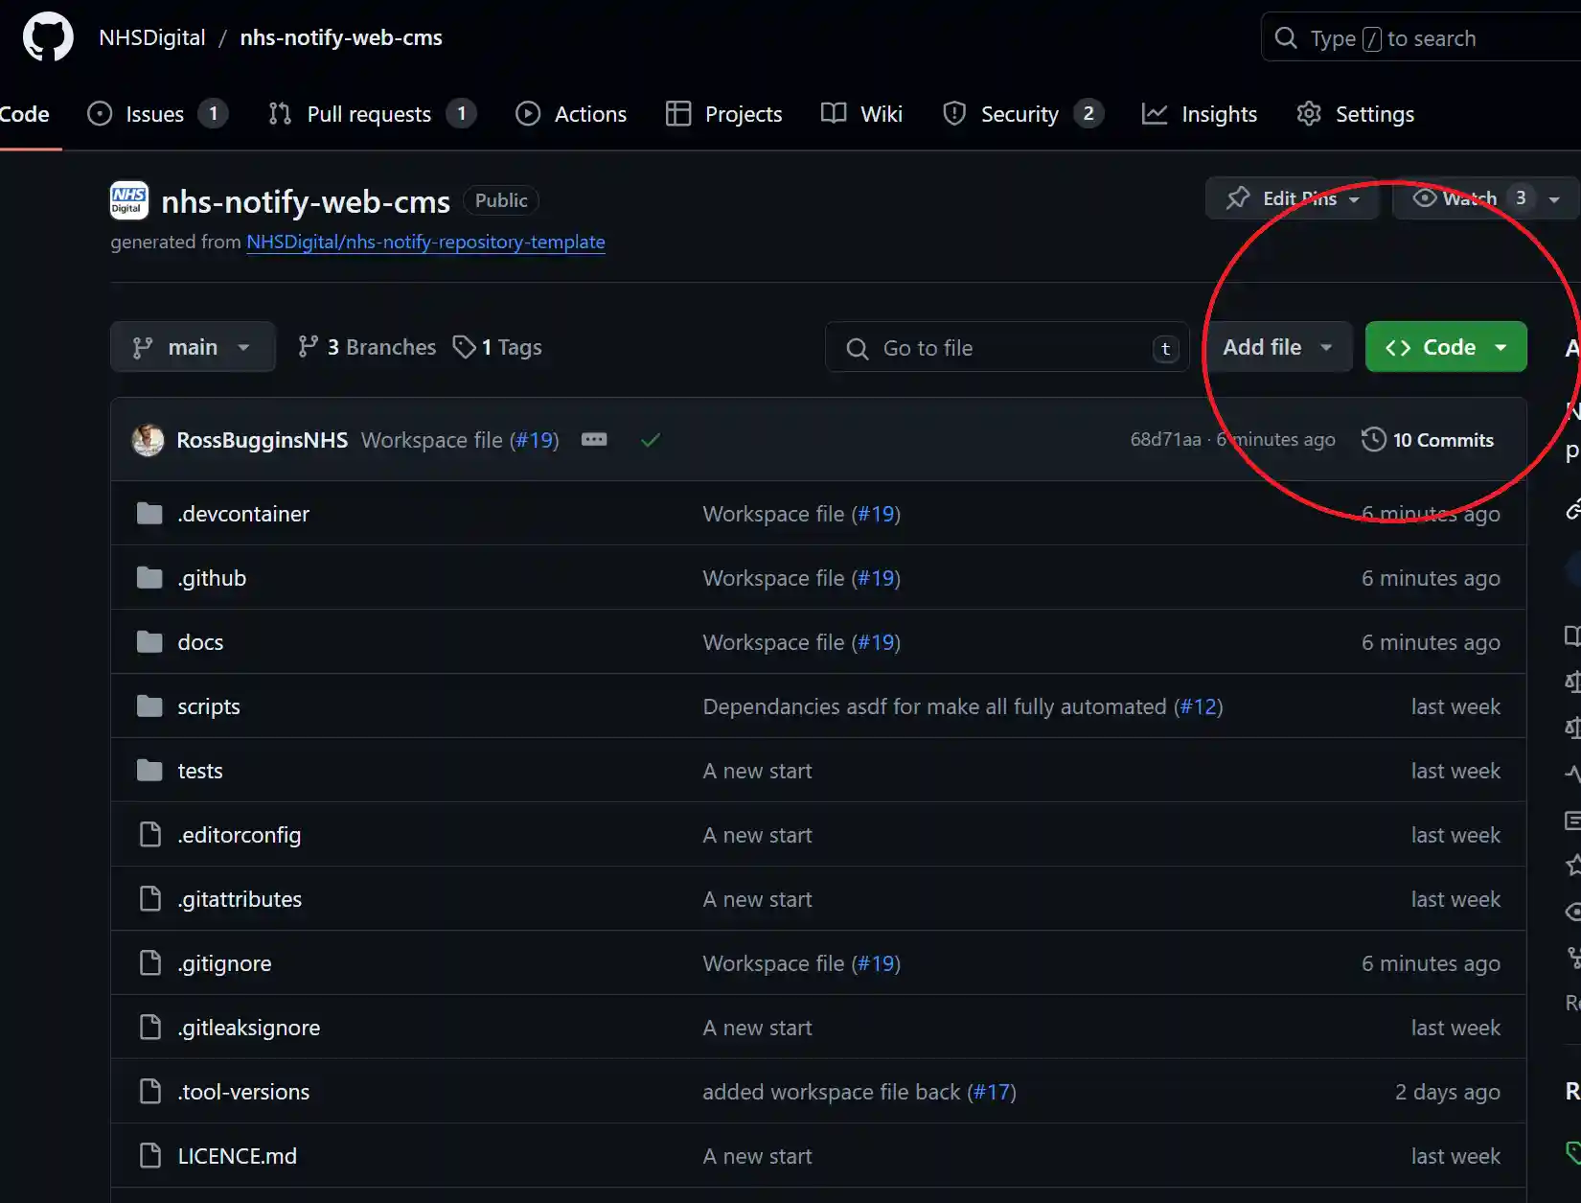Click RossBugginsNHS avatar image
1581x1203 pixels.
[x=148, y=440]
